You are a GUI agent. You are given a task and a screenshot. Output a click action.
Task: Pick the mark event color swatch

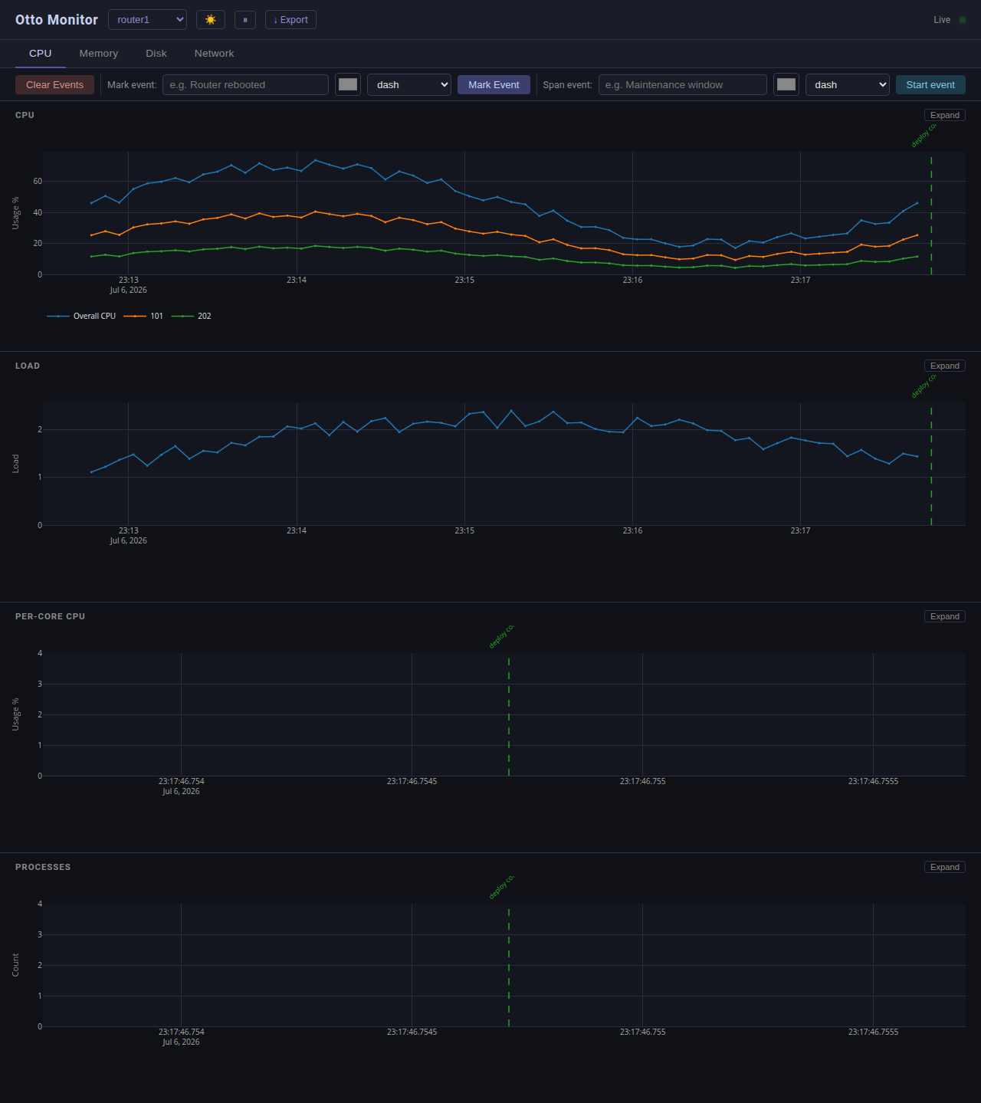click(x=348, y=85)
